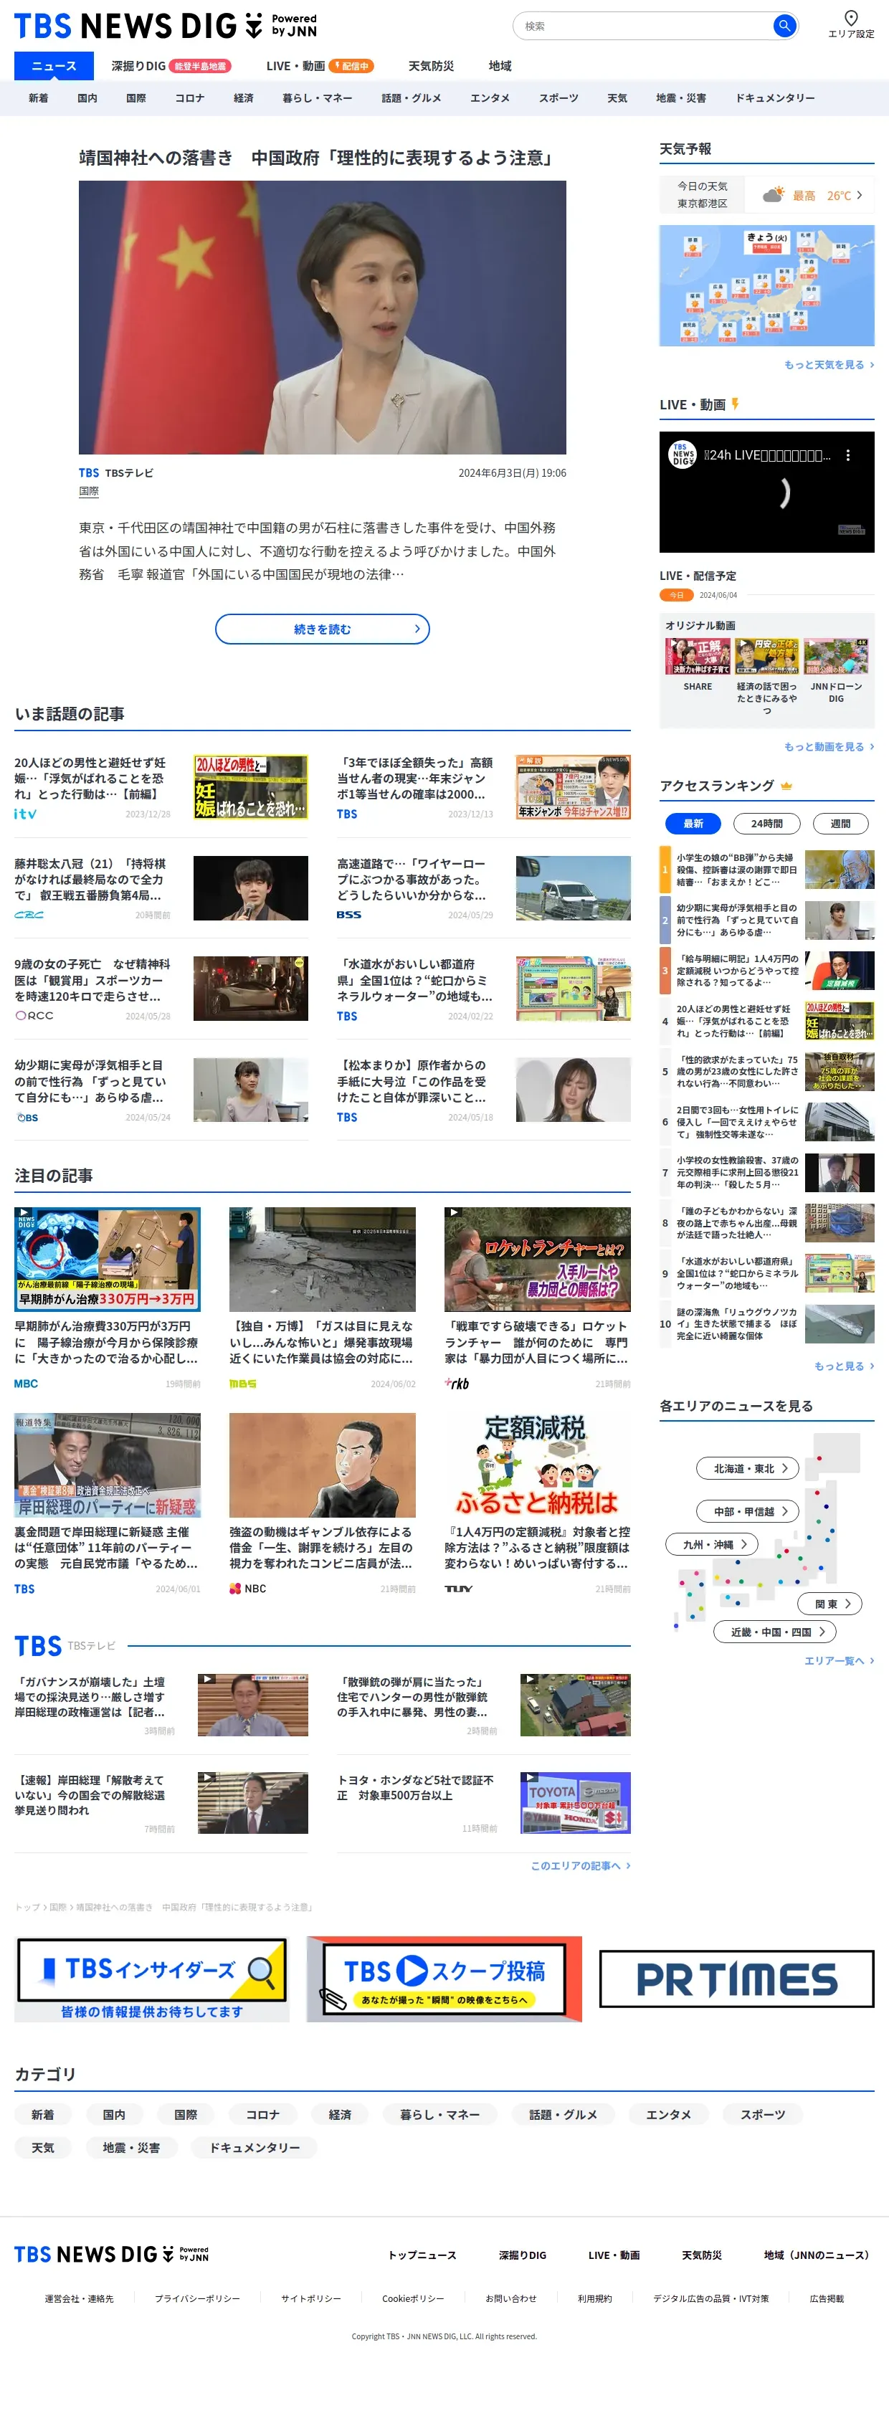This screenshot has width=889, height=2436.
Task: Open the 深掘りDIG tab
Action: [170, 65]
